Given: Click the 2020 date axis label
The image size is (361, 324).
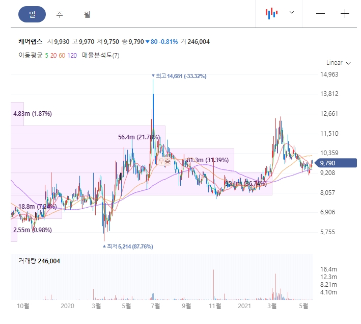Looking at the screenshot, I should [x=67, y=306].
